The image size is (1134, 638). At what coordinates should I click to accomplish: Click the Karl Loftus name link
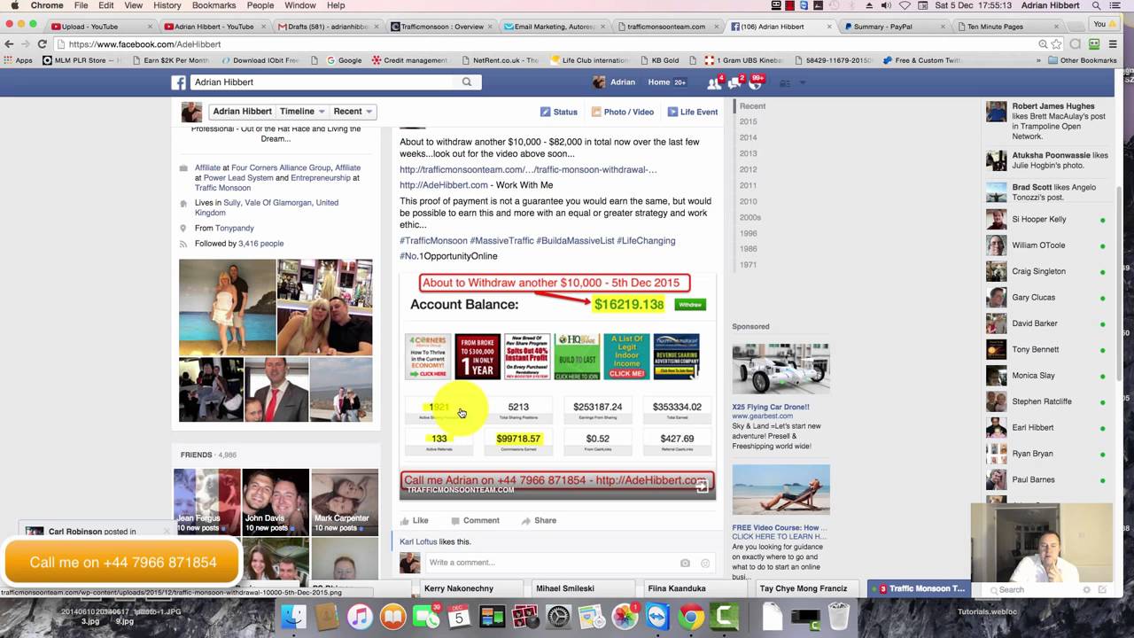click(418, 542)
